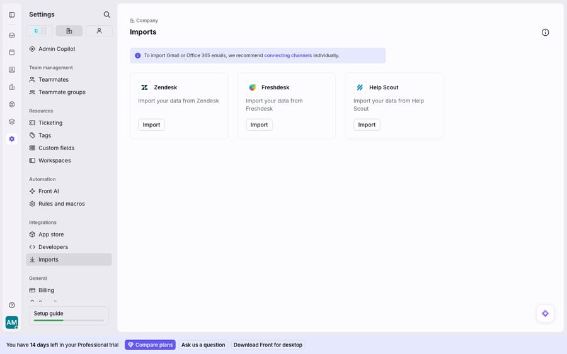Open Custom fields settings
Viewport: 567px width, 354px height.
click(69, 148)
